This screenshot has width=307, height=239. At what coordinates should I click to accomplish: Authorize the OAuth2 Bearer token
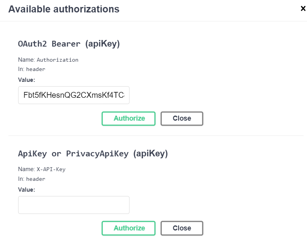(128, 118)
